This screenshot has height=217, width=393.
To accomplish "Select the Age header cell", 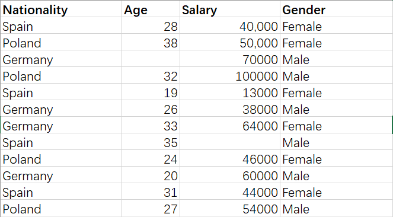I will (151, 9).
